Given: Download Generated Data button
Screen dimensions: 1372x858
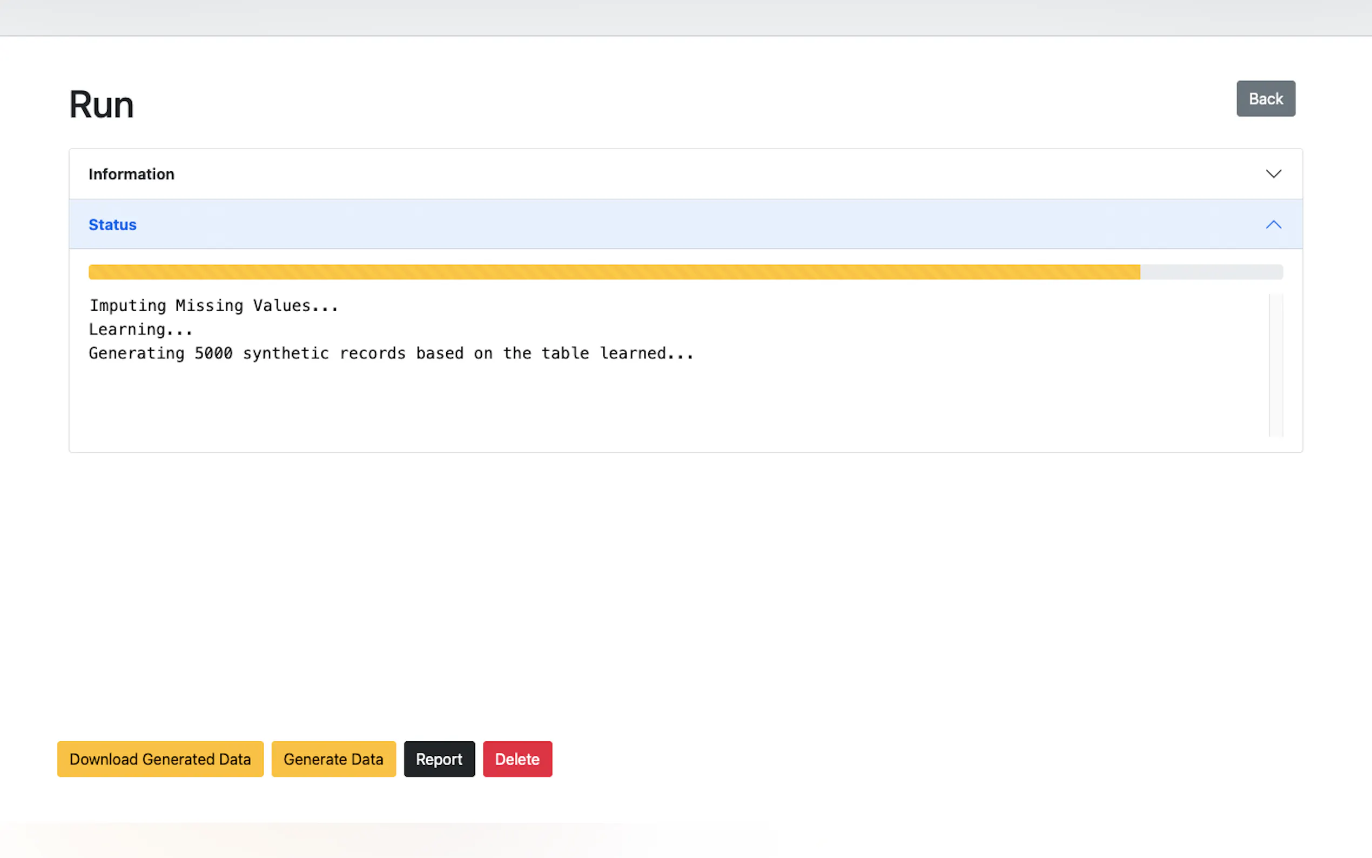Looking at the screenshot, I should [x=160, y=759].
